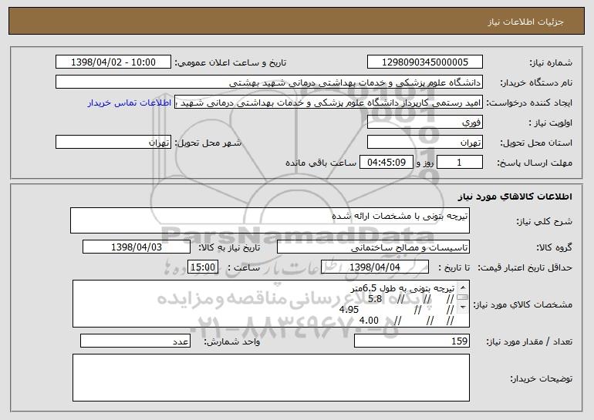Image resolution: width=594 pixels, height=420 pixels.
Task: Click the label مشخصات کالای مورد نیاز
Action: coord(525,304)
